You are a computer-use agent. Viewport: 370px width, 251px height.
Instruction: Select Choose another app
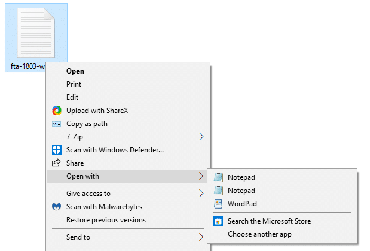point(282,234)
